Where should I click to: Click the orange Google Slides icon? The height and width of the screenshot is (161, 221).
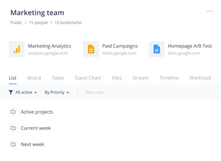(x=91, y=49)
